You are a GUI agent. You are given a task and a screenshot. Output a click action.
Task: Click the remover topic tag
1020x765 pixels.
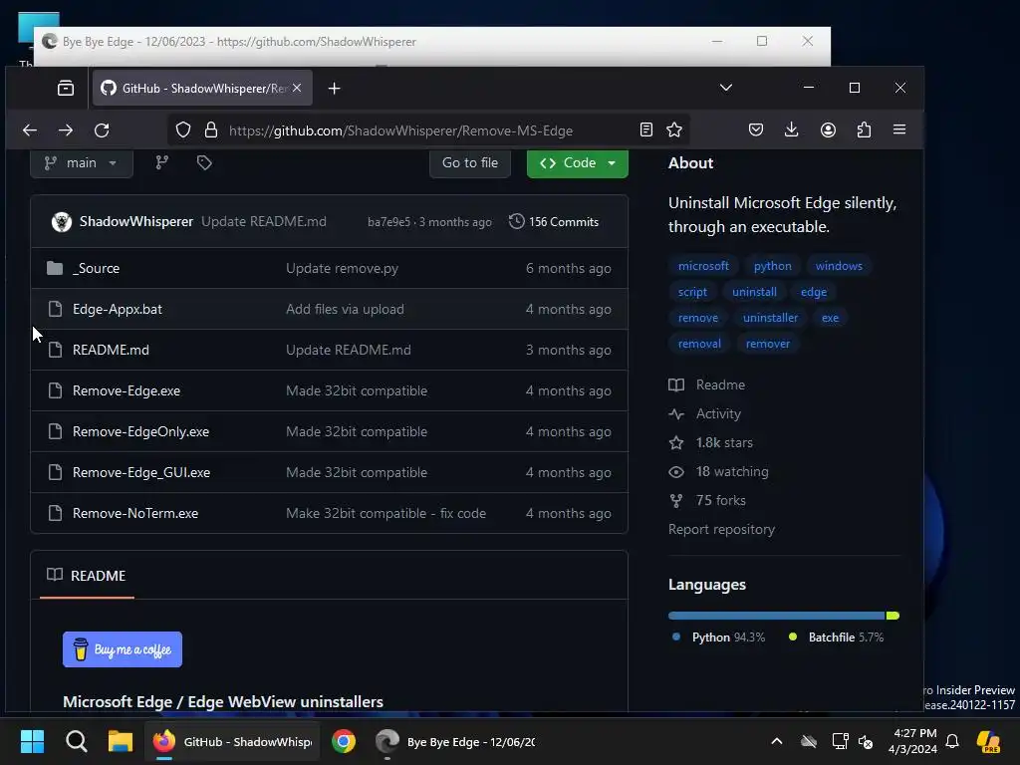[768, 344]
